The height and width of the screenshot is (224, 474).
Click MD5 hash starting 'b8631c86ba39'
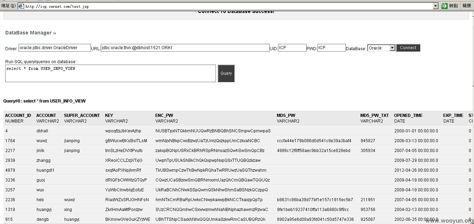point(315,200)
